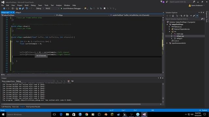This screenshot has height=117, width=209.
Task: Click Sync with Active Document icon
Action: tap(182, 16)
